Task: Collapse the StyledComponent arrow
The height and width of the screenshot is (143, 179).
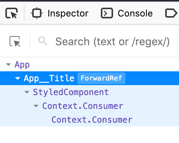Action: tap(27, 92)
